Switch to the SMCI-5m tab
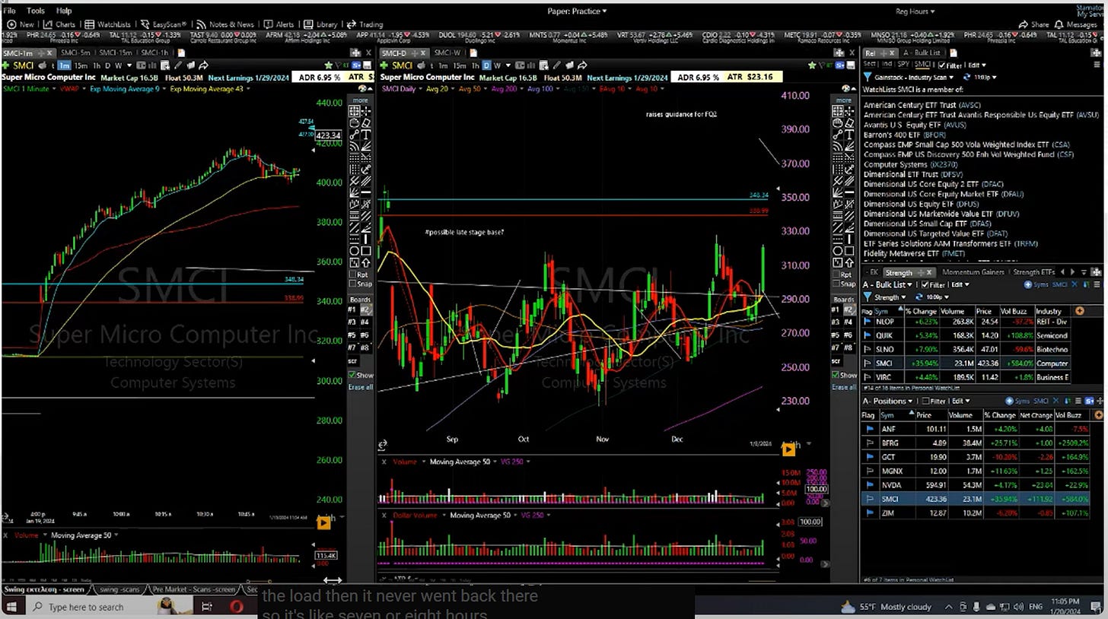The image size is (1108, 619). [x=75, y=53]
